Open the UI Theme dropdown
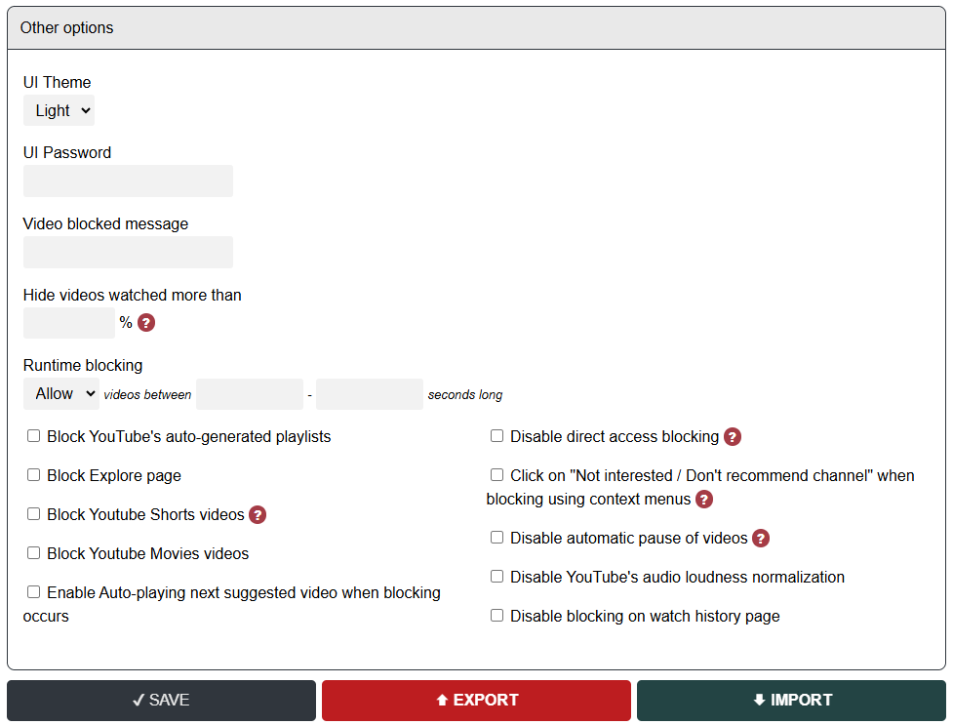 point(59,110)
